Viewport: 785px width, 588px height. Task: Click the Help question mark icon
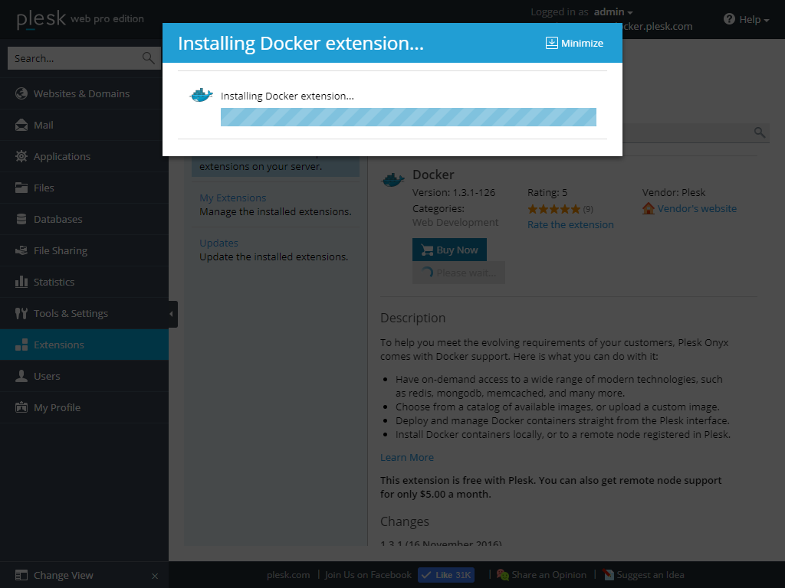[729, 19]
